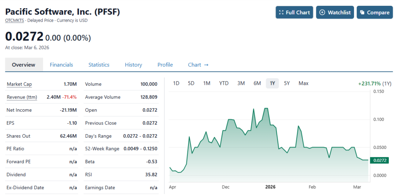Click the Compare button

(x=374, y=12)
